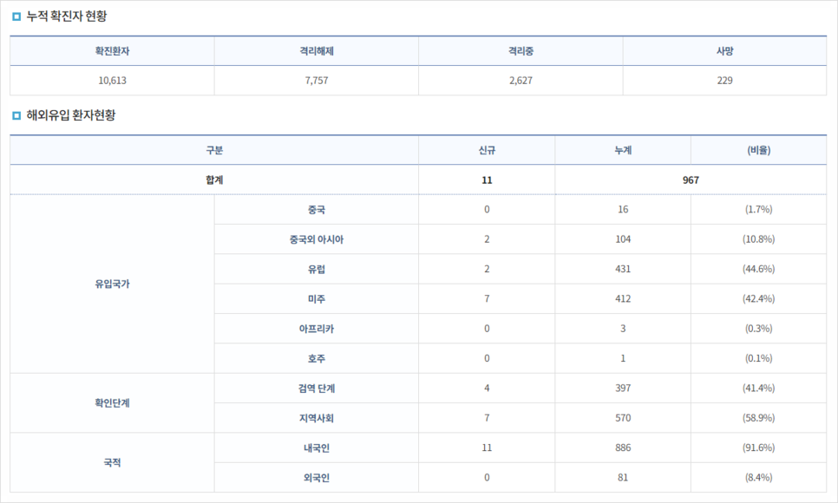Viewport: 838px width, 503px height.
Task: Click cumulative value '104'
Action: click(623, 239)
